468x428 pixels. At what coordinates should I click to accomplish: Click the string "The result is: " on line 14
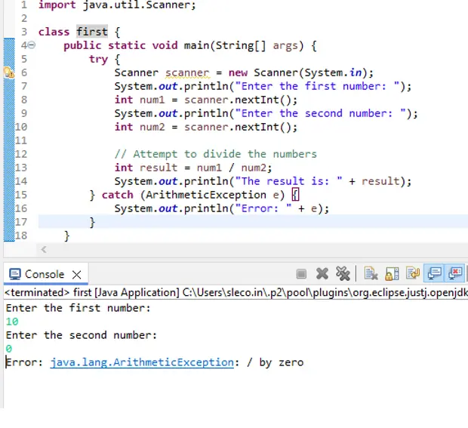(x=288, y=181)
